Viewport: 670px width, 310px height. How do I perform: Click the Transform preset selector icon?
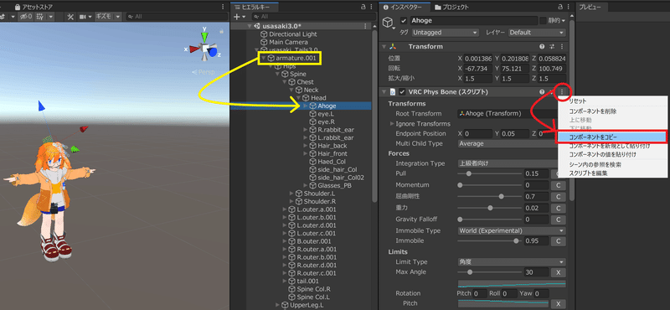pos(552,47)
